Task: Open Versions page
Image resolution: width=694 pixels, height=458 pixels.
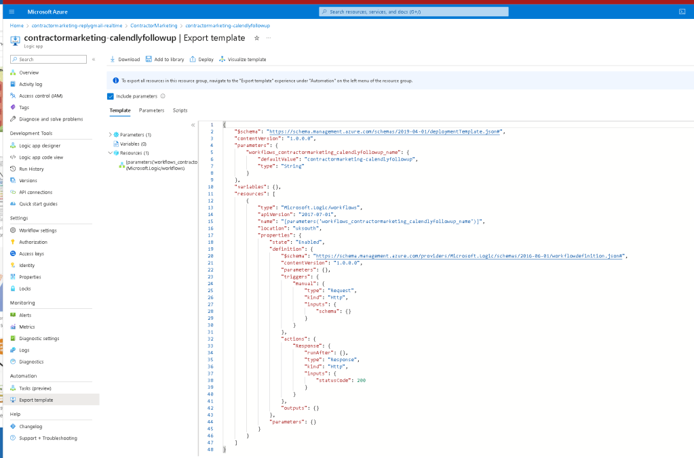Action: pyautogui.click(x=28, y=180)
